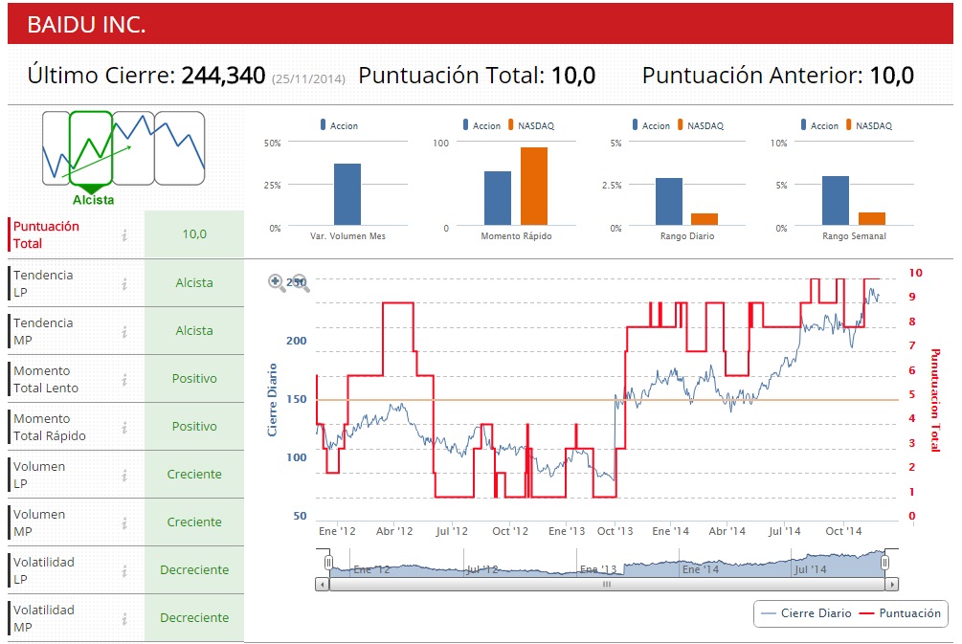Click the Creciente value for Volumen MP

(194, 522)
